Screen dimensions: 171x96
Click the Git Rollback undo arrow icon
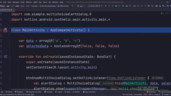[152, 6]
